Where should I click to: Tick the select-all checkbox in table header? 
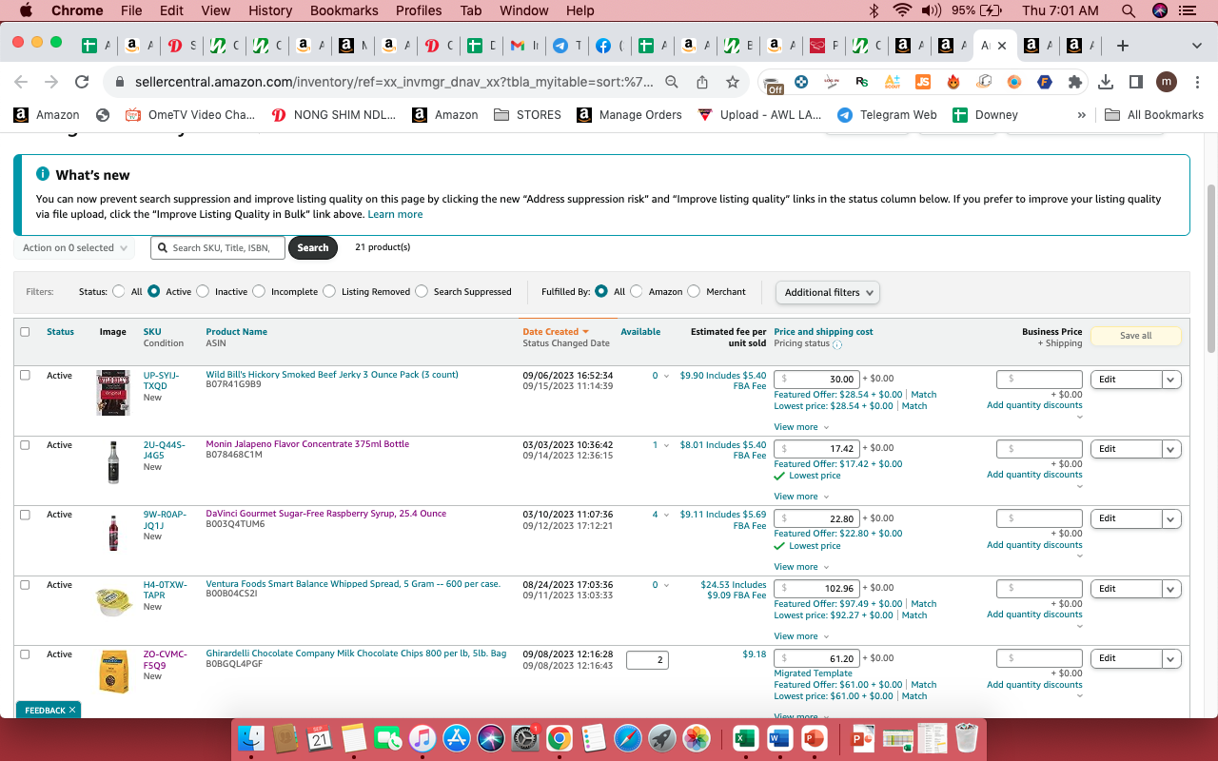(x=25, y=332)
